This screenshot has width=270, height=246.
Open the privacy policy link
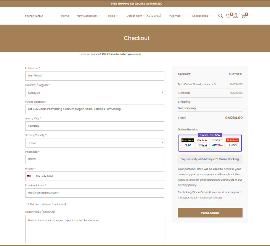pyautogui.click(x=186, y=185)
